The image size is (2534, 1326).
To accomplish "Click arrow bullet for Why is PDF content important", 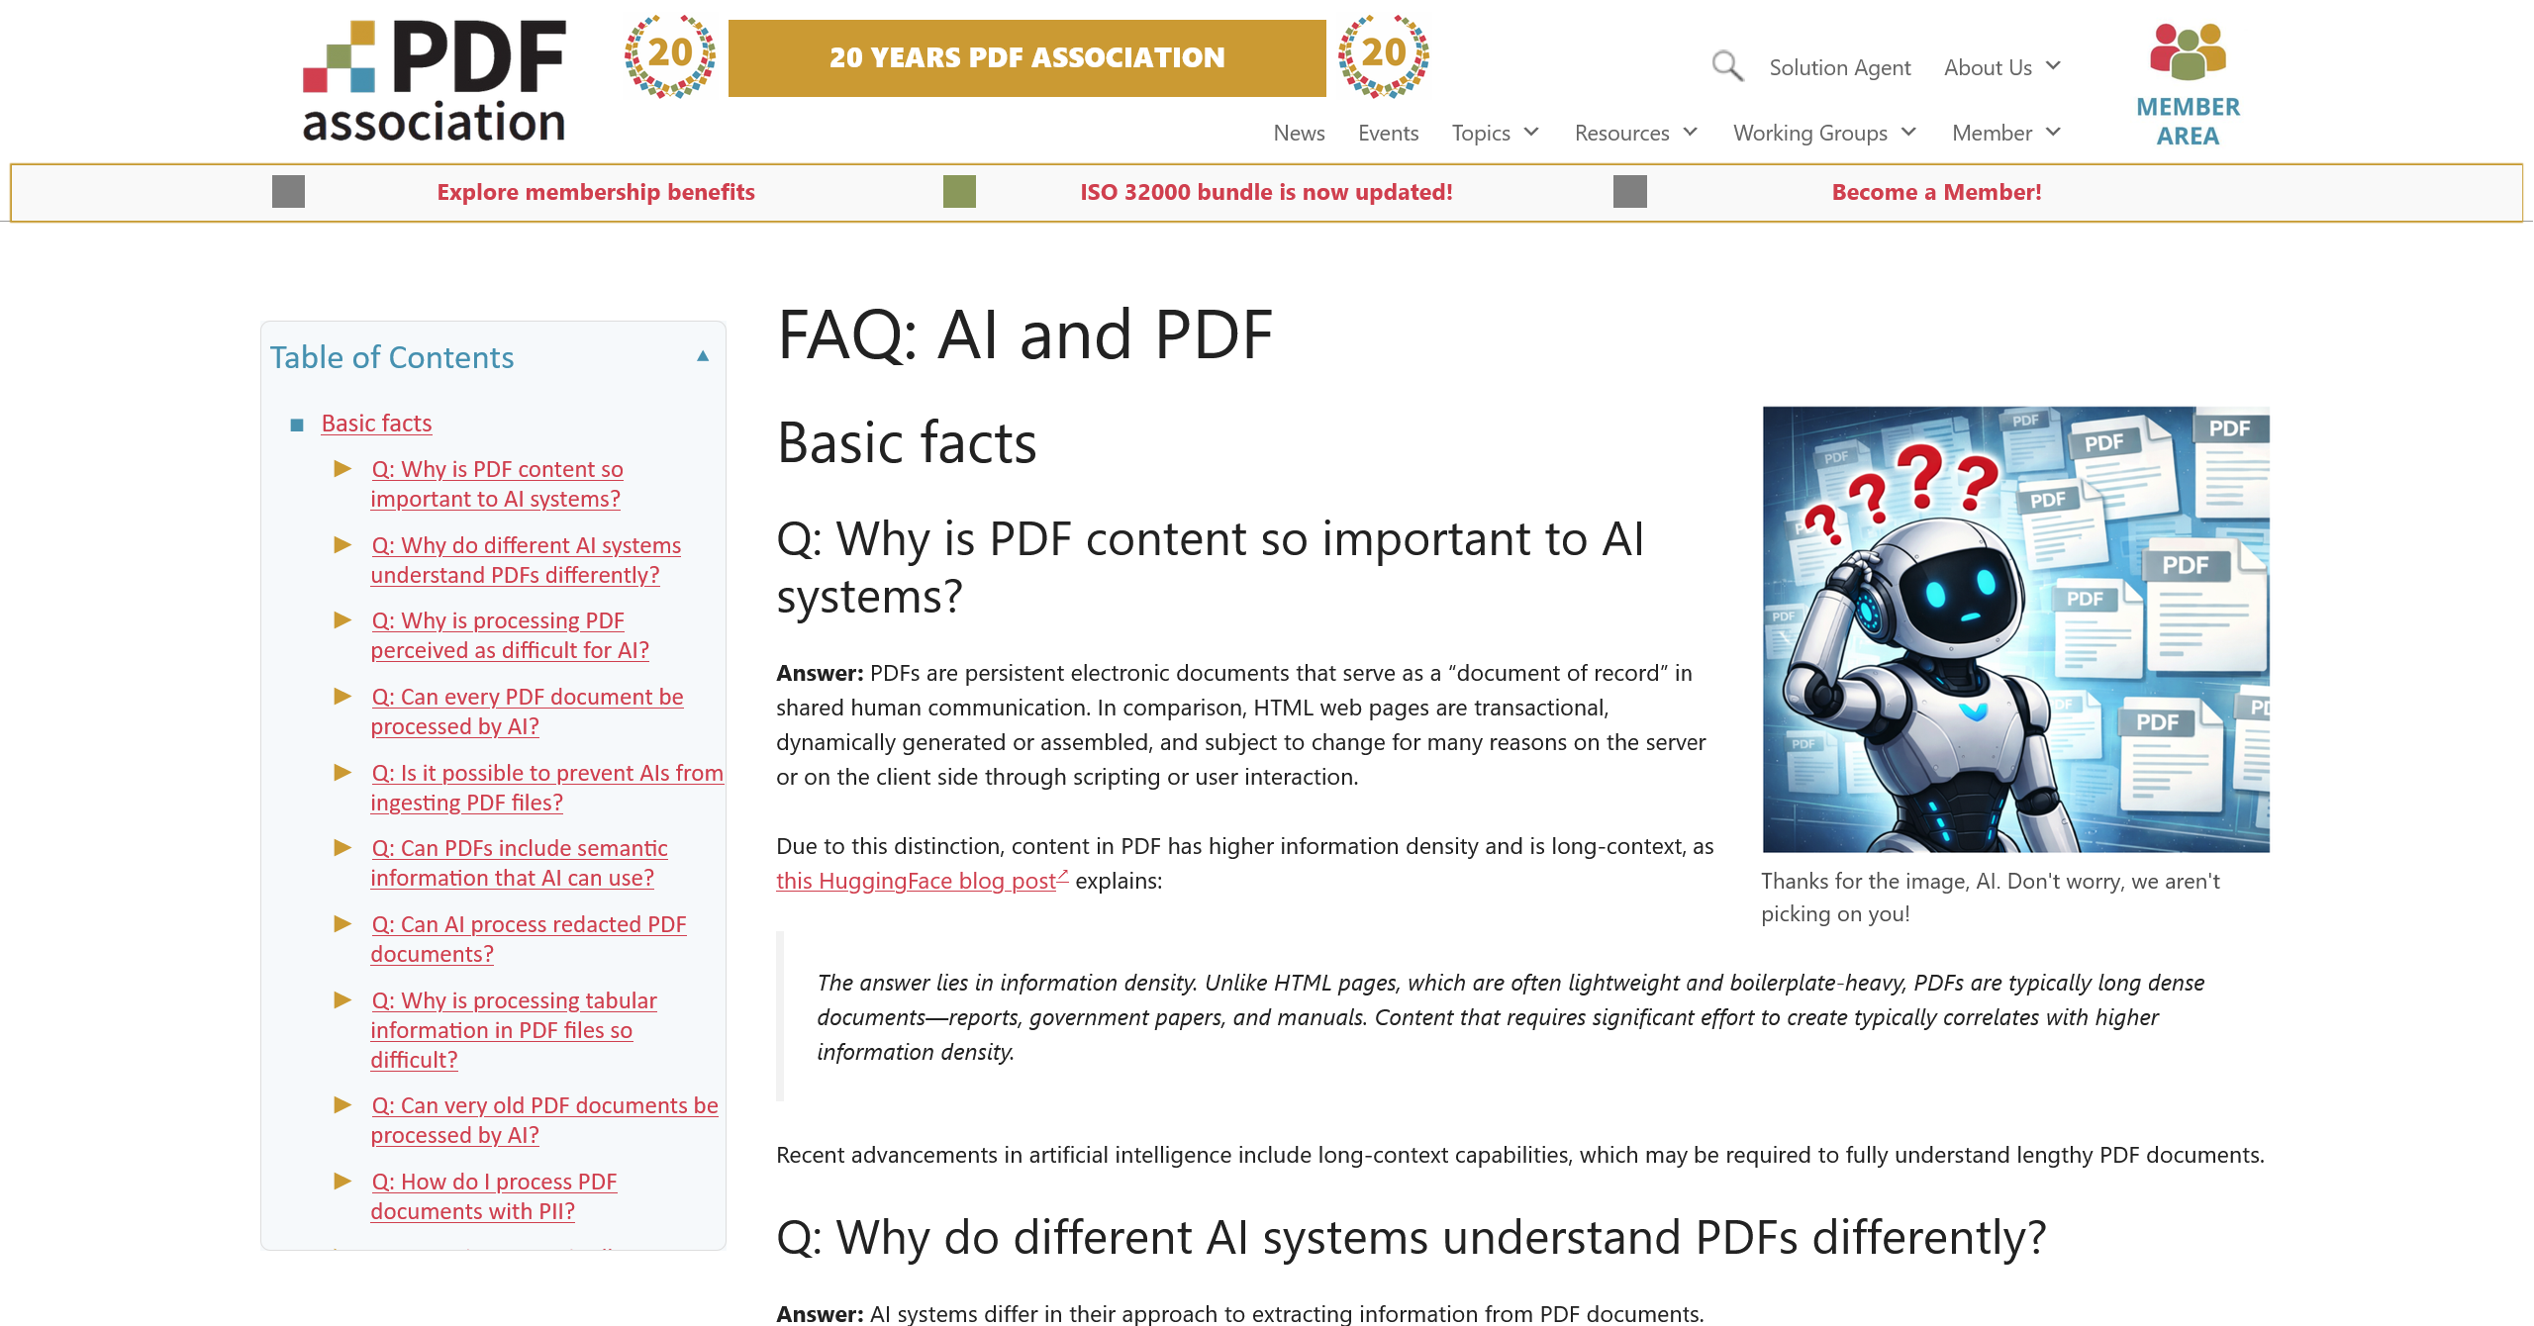I will pyautogui.click(x=342, y=468).
